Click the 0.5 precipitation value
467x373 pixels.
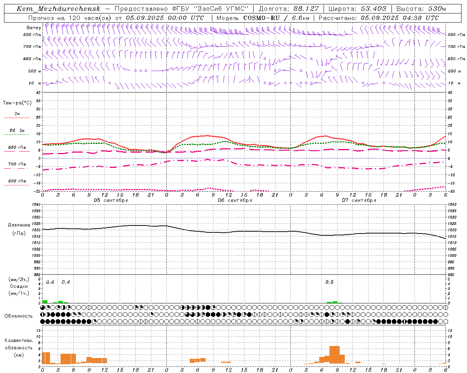click(329, 282)
